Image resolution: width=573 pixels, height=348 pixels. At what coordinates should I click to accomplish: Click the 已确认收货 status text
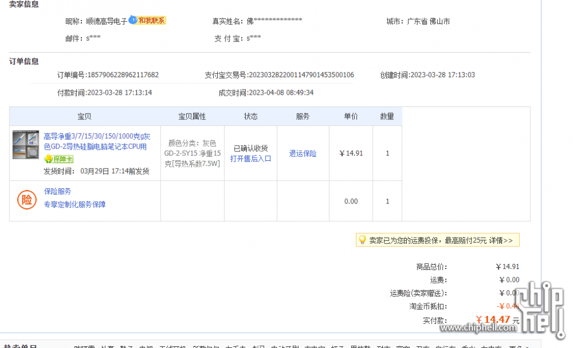coord(251,148)
